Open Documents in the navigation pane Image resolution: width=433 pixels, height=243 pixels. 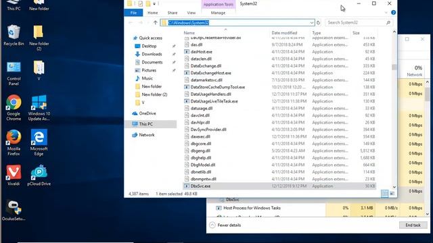tap(152, 62)
